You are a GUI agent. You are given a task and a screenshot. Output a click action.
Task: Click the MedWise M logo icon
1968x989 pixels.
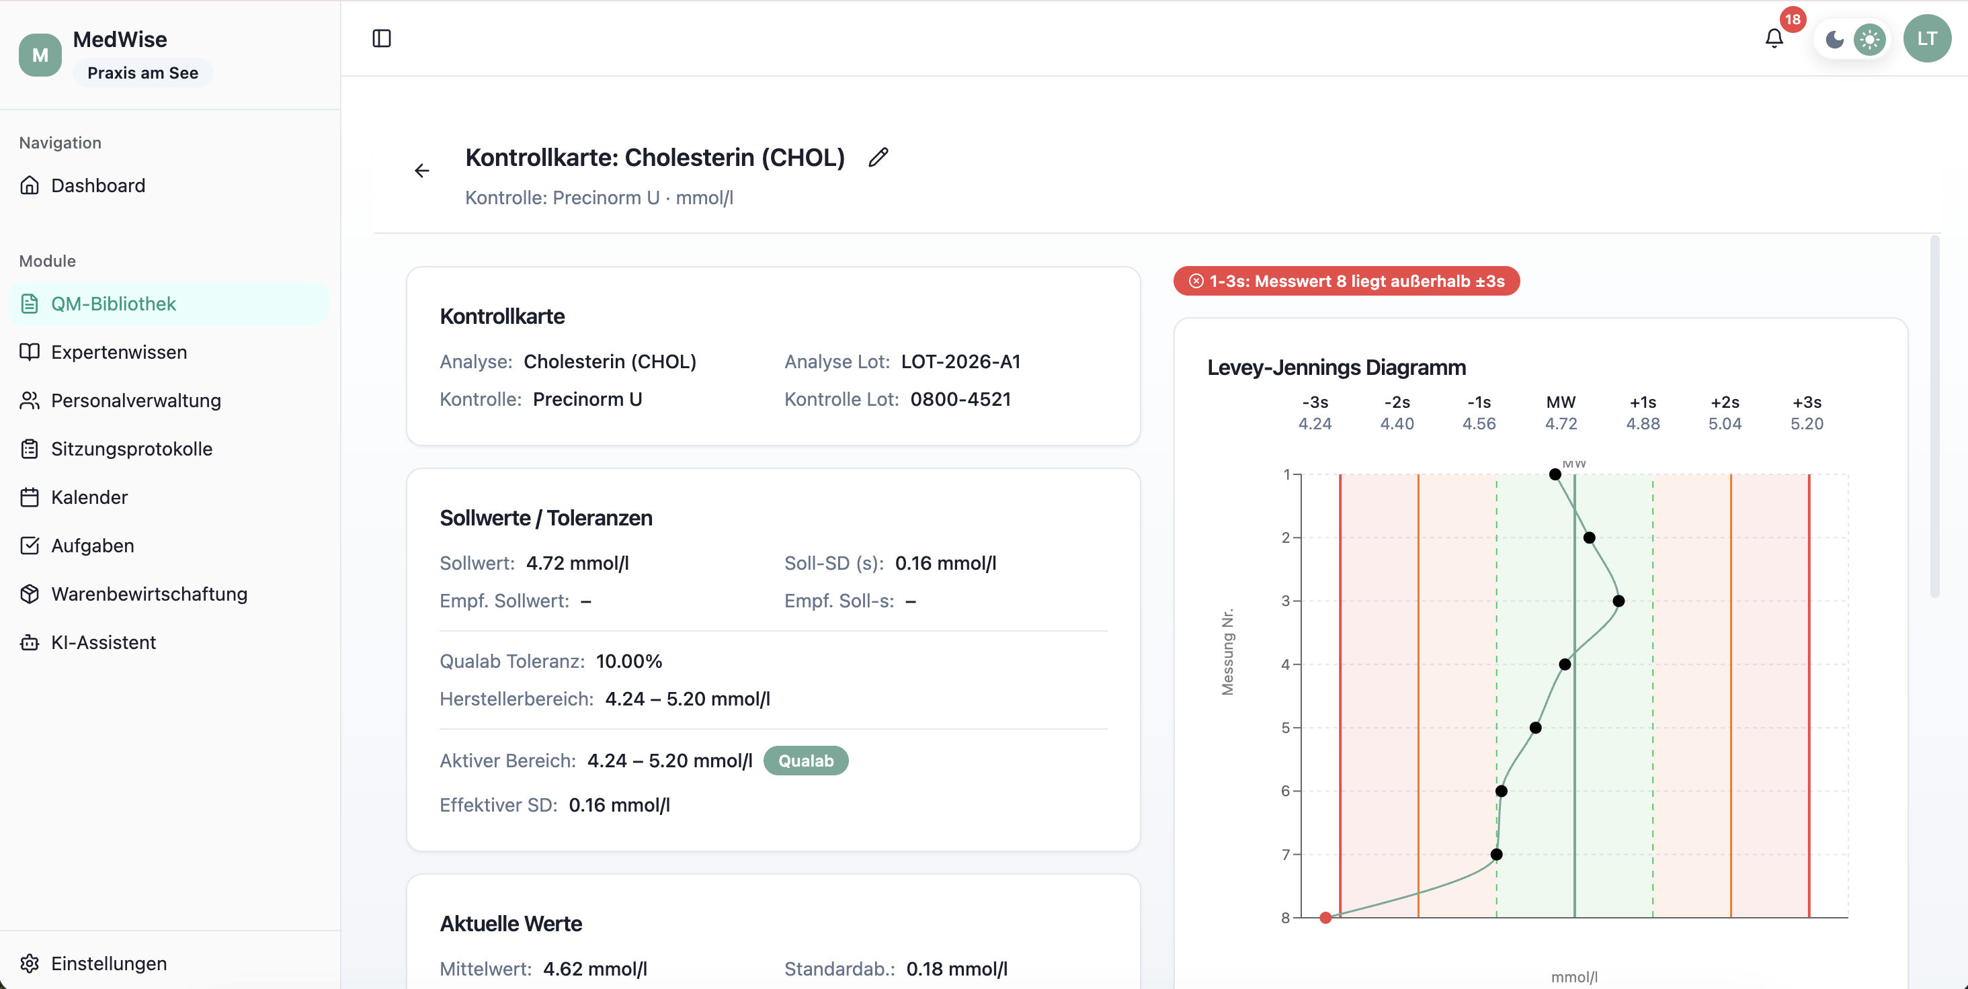[x=40, y=55]
